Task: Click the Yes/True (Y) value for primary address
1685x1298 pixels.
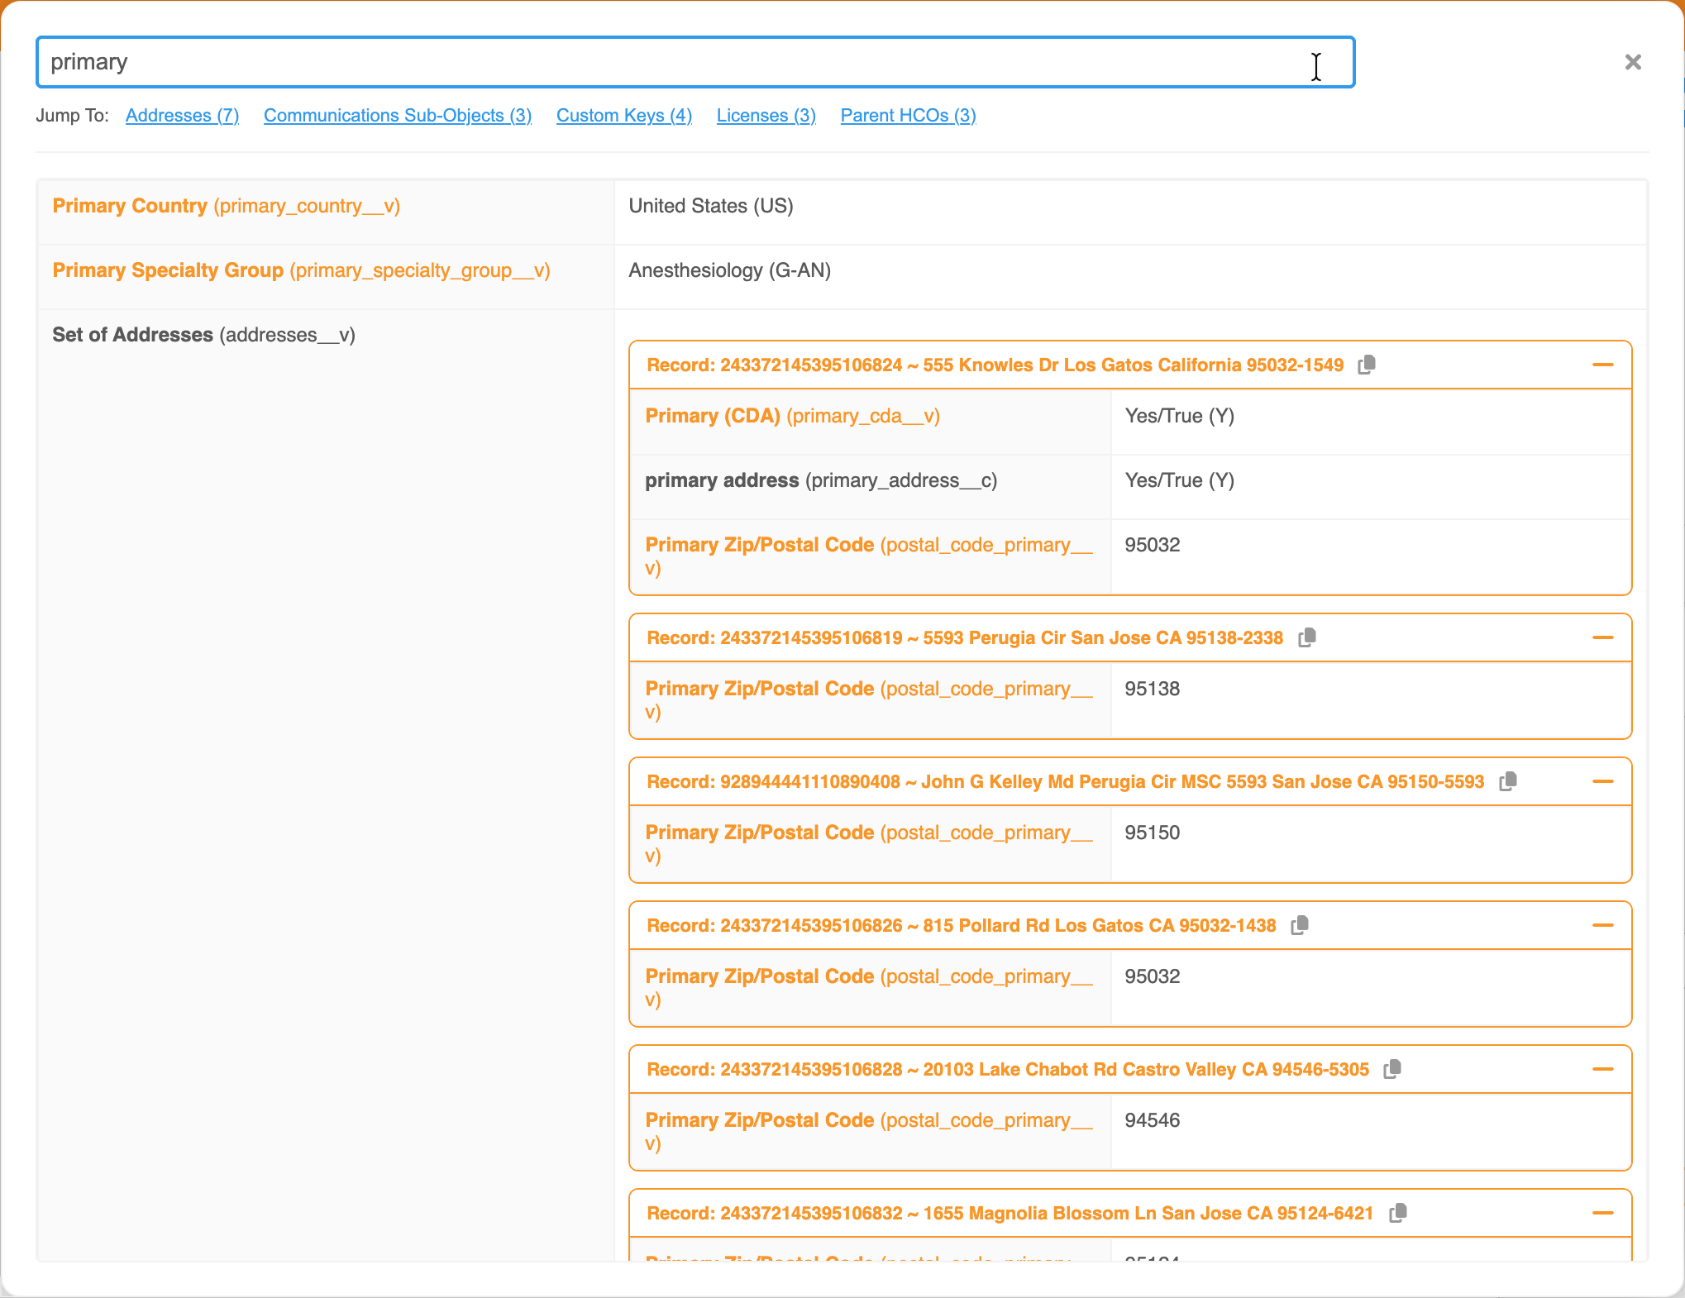Action: [x=1180, y=480]
